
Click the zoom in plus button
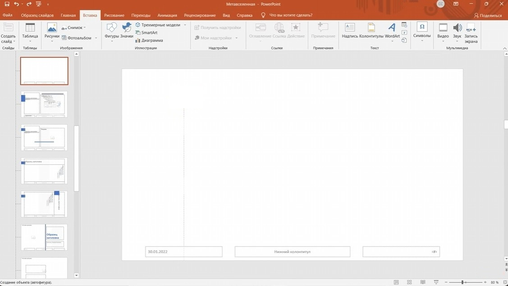(485, 282)
